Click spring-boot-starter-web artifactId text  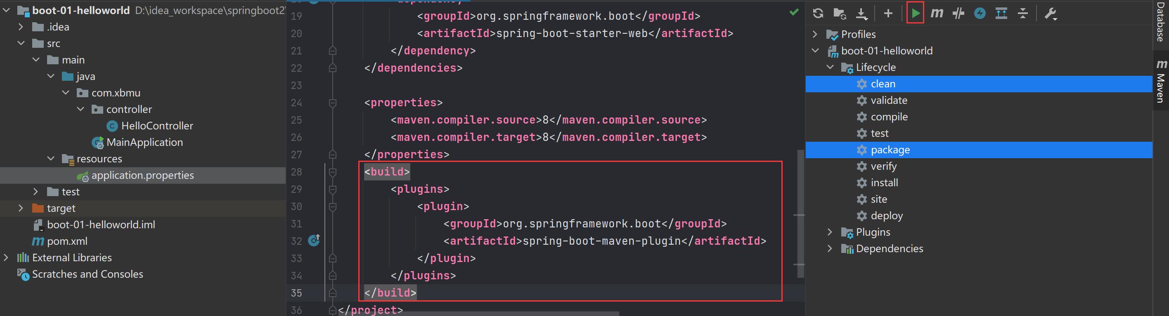[572, 33]
